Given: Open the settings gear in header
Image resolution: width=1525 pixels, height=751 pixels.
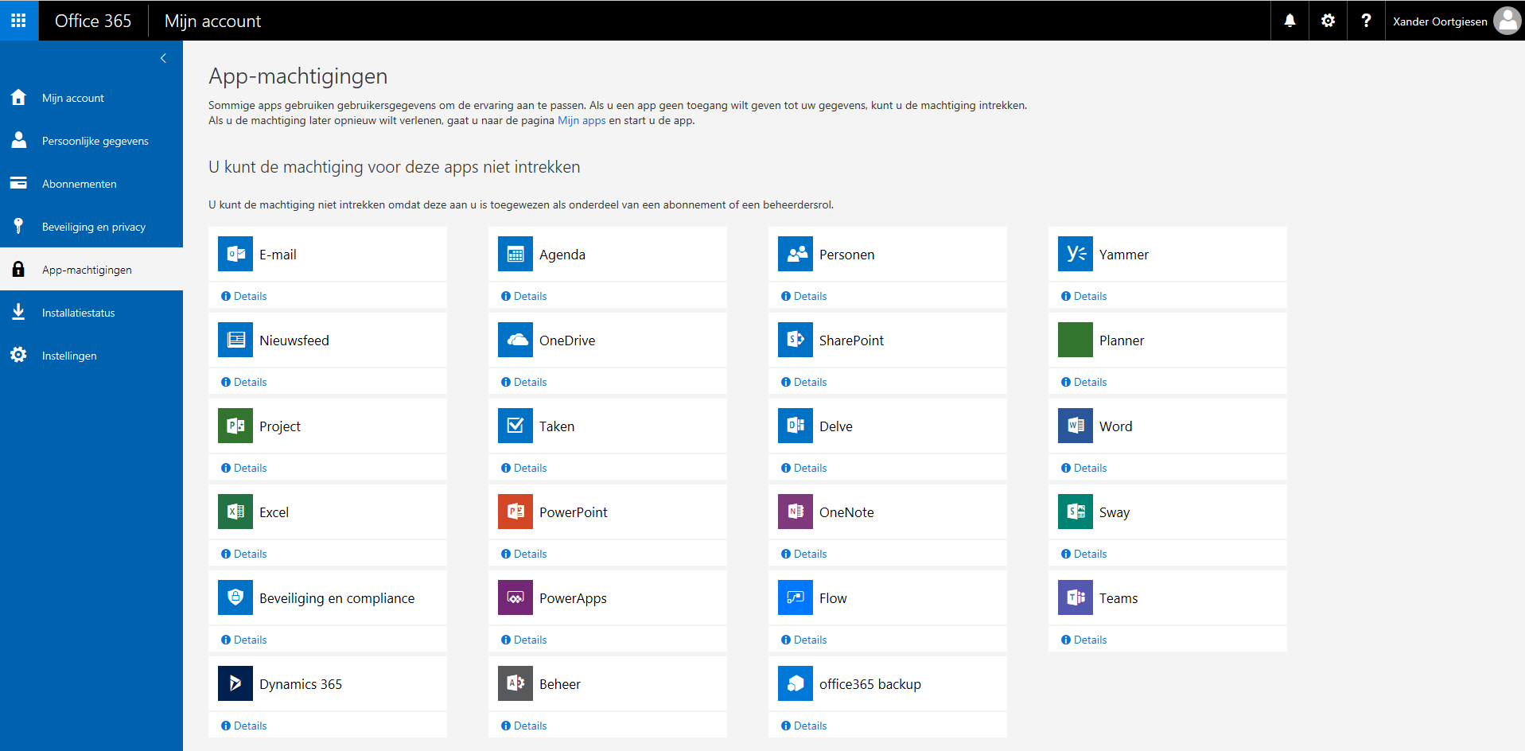Looking at the screenshot, I should click(x=1328, y=21).
